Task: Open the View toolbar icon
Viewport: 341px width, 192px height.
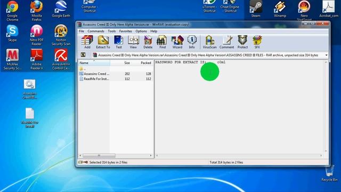Action: pos(133,42)
